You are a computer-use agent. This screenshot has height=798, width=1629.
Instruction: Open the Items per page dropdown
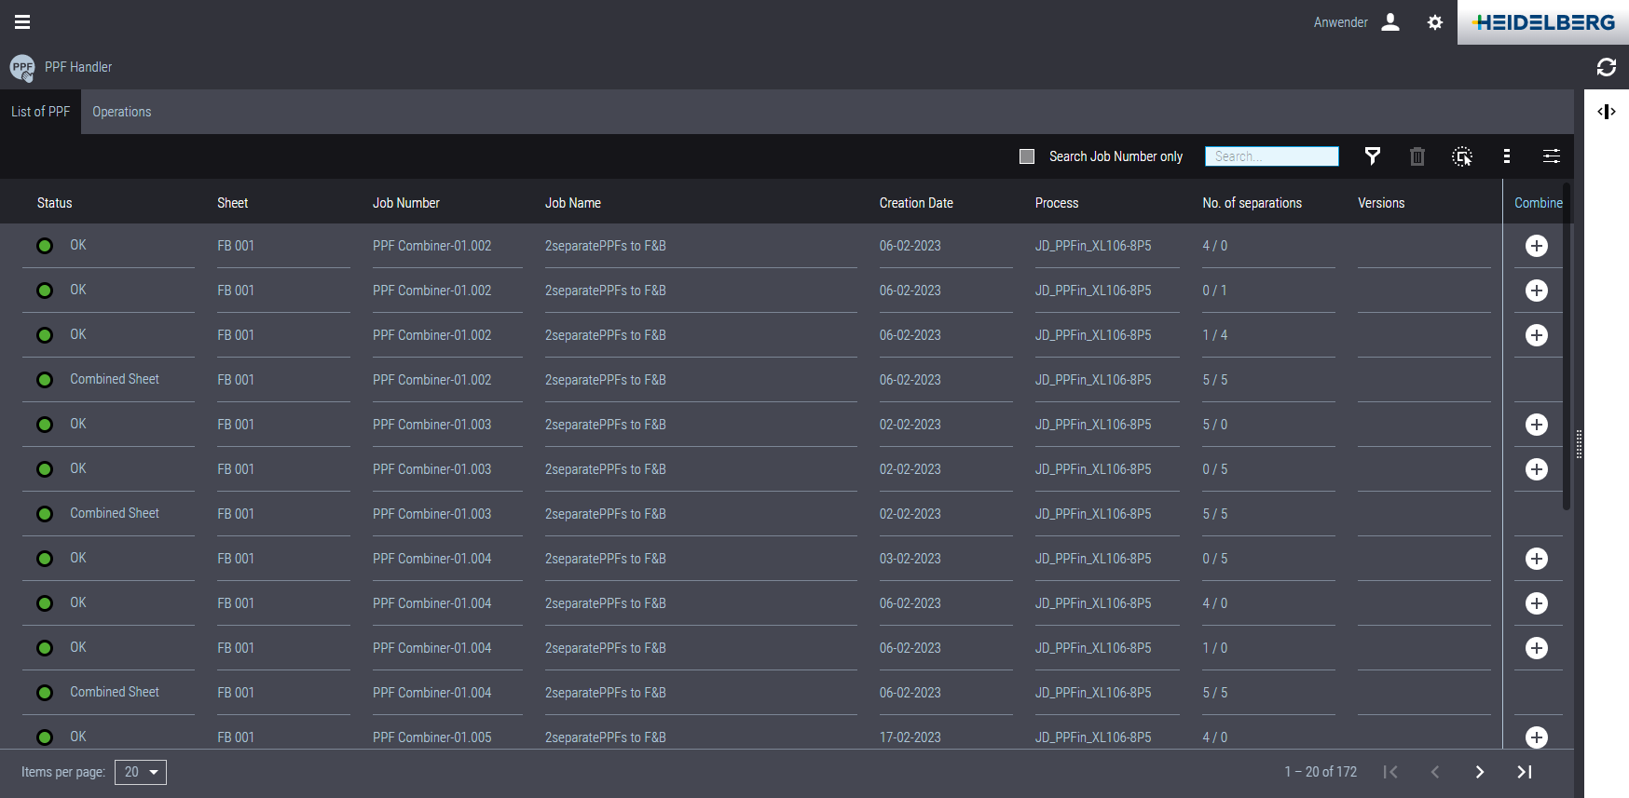point(141,772)
